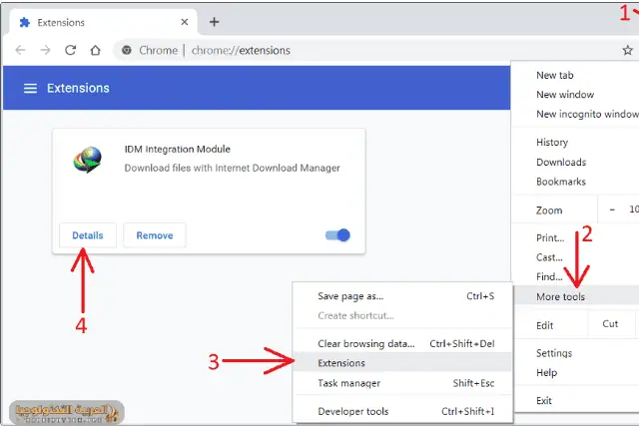Click Cut in the Edit row
639x426 pixels.
pyautogui.click(x=610, y=324)
